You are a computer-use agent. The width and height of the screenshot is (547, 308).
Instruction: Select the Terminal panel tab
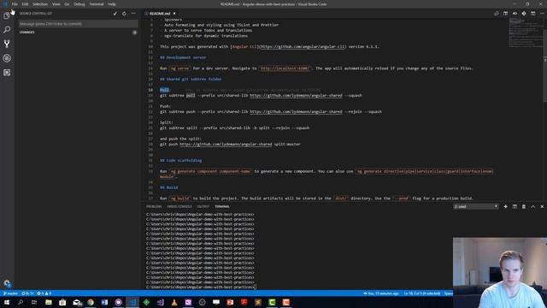point(222,207)
